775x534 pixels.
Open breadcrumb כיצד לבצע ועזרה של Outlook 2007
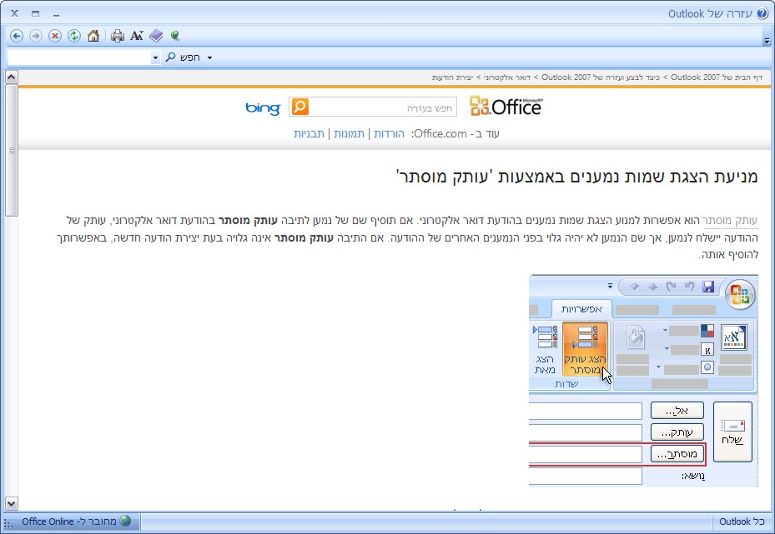601,77
